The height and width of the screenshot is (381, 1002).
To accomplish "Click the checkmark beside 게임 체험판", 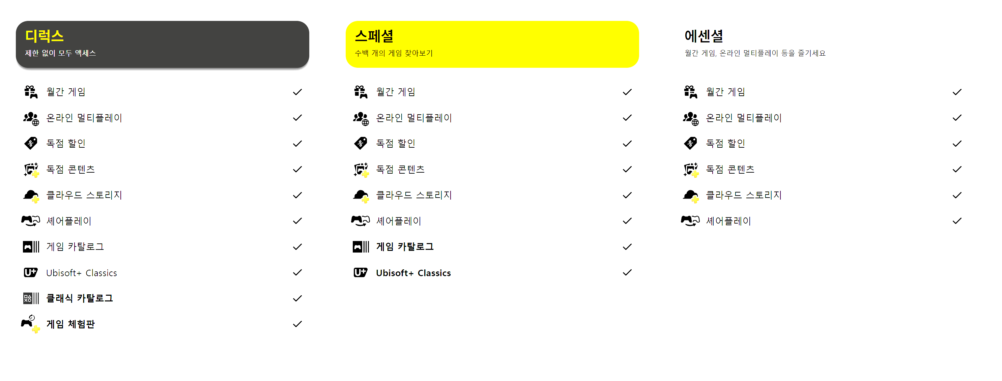I will 297,324.
